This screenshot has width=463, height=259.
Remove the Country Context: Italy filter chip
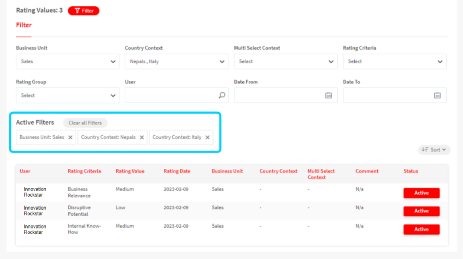pos(207,138)
